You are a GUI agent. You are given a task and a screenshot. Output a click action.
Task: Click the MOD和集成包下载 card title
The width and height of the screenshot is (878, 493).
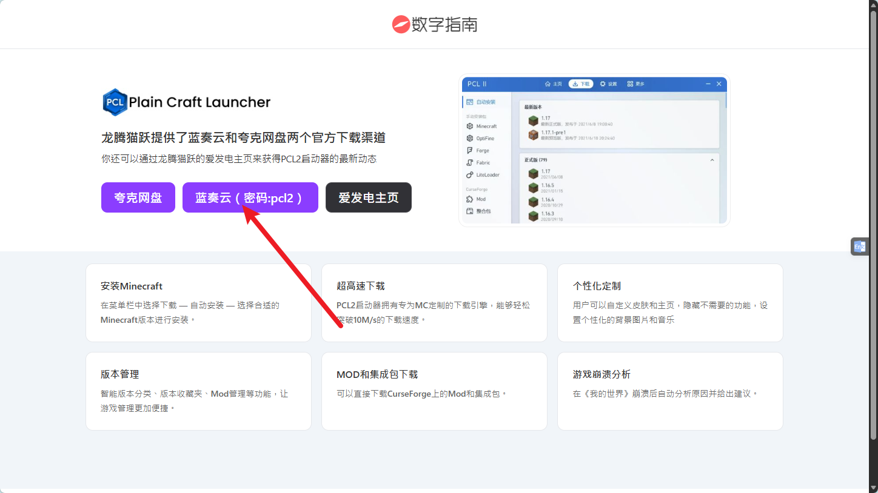click(377, 374)
